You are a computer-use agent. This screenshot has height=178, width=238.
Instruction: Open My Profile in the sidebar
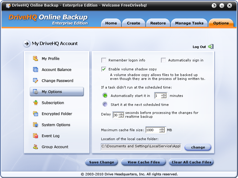point(56,58)
